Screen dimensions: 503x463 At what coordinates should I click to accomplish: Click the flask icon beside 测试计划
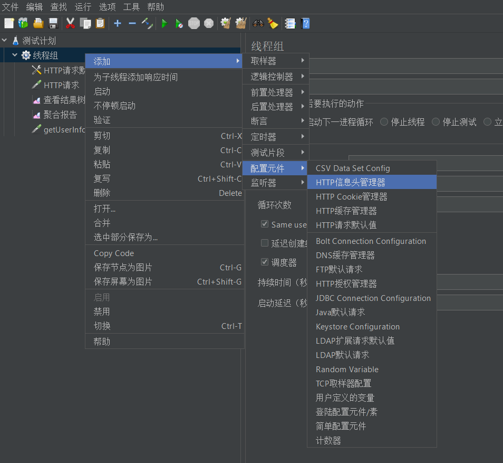[15, 41]
